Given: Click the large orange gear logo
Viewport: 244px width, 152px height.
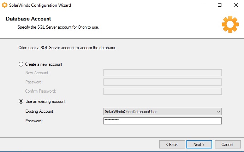Looking at the screenshot, I should [230, 24].
